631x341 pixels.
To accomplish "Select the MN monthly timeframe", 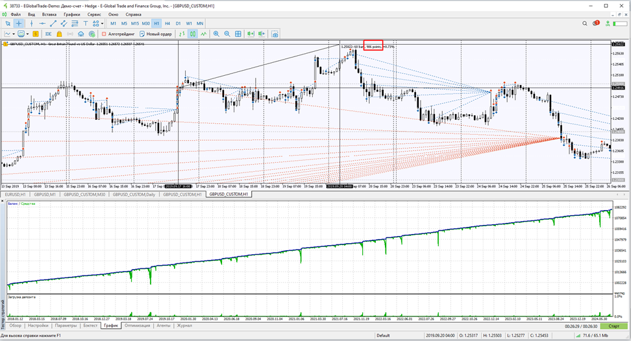I will point(200,24).
